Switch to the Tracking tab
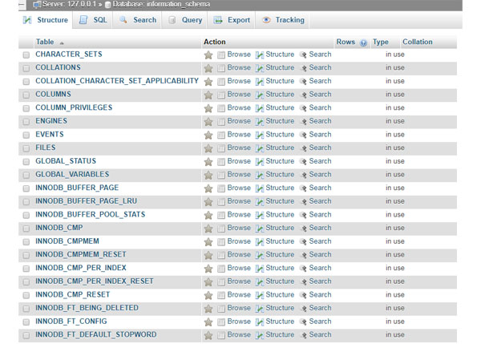Image resolution: width=481 pixels, height=344 pixels. point(283,20)
